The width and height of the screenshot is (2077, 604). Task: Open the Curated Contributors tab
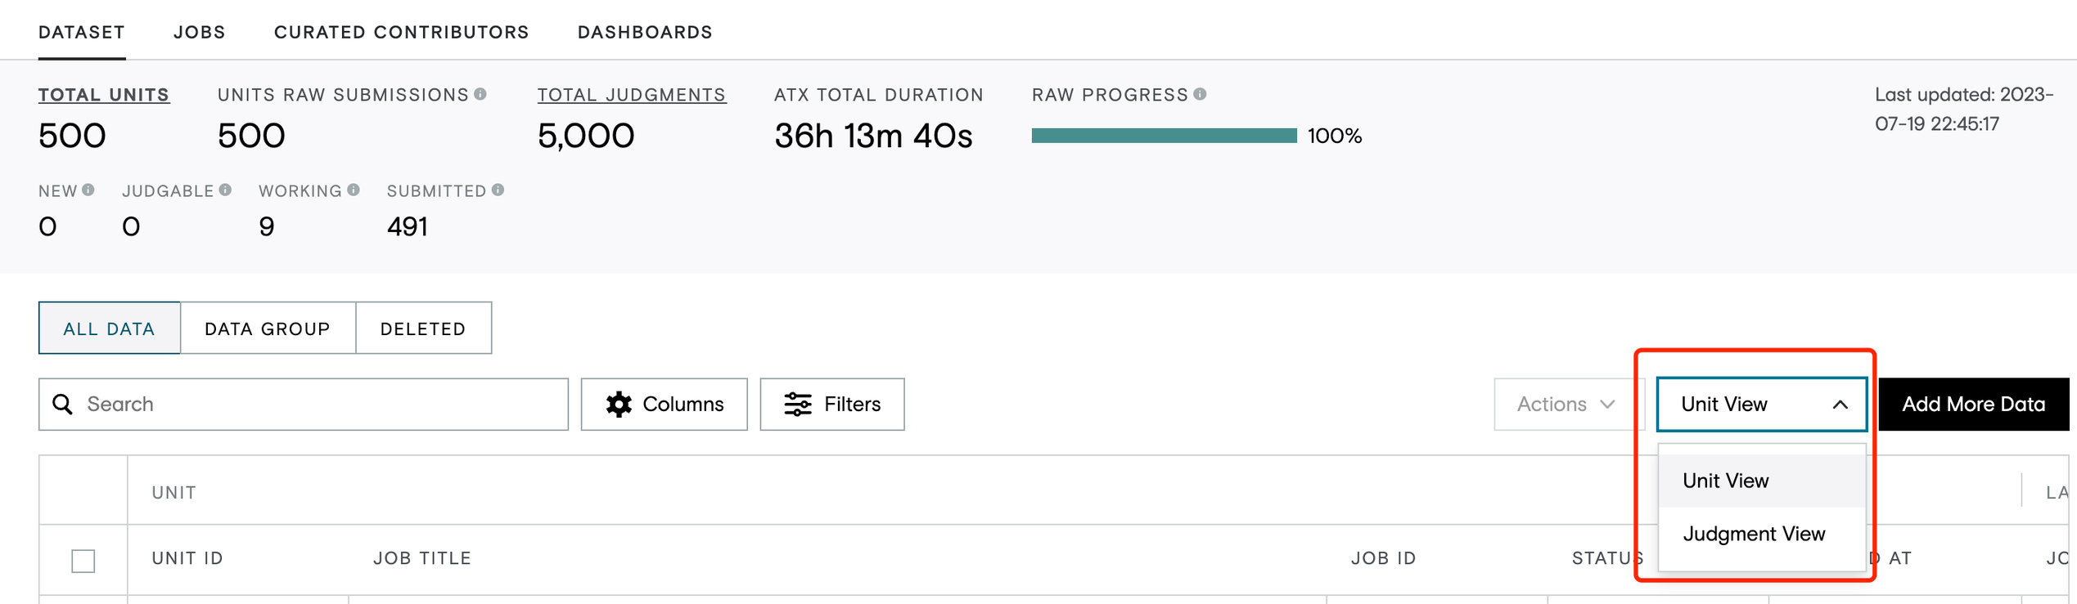(x=402, y=32)
